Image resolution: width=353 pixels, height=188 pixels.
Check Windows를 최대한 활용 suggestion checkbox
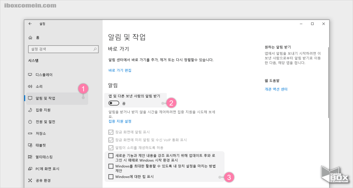pos(111,166)
